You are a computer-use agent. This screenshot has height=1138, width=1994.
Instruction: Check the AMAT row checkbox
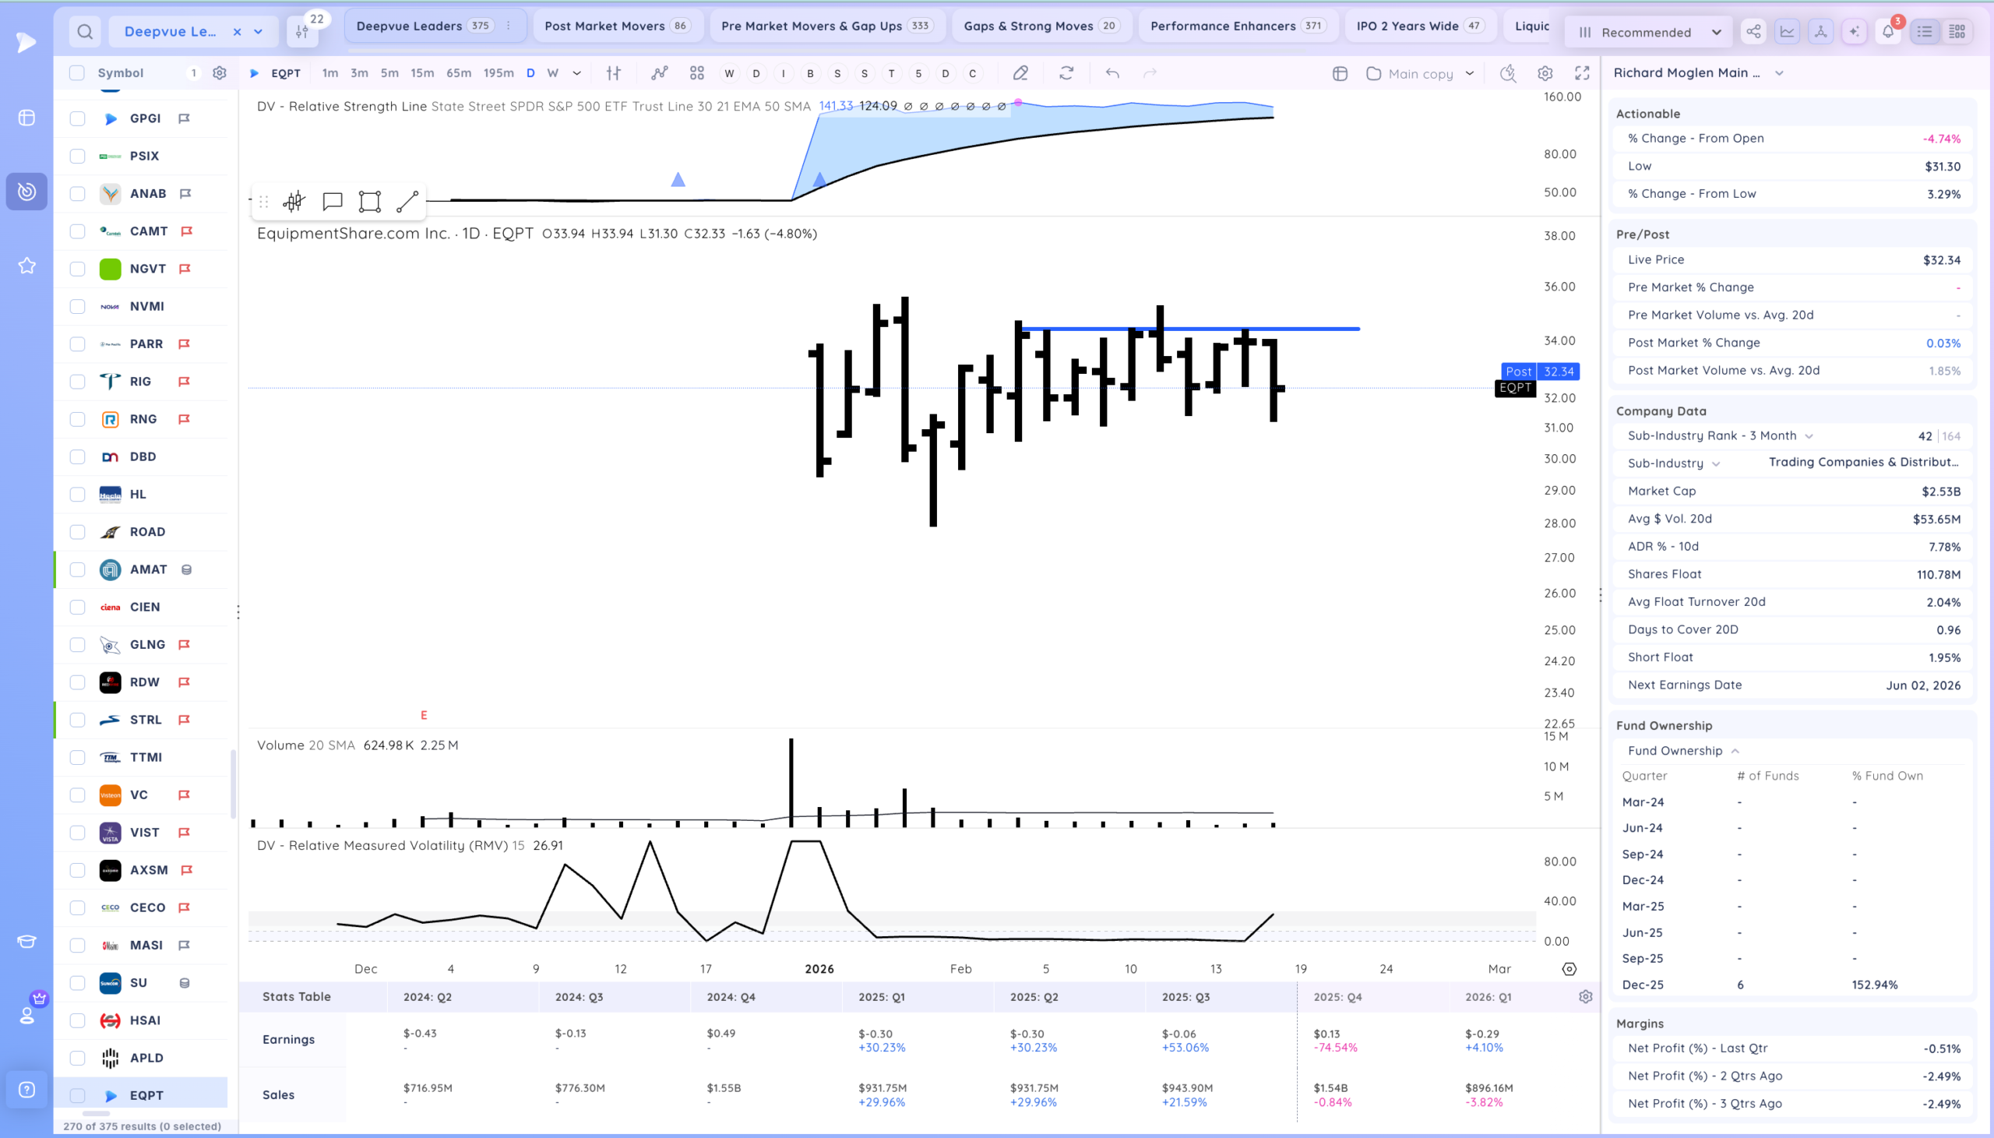tap(77, 570)
